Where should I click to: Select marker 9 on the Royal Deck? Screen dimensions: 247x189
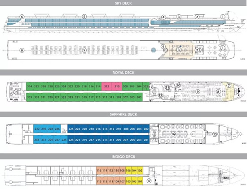click(x=198, y=92)
